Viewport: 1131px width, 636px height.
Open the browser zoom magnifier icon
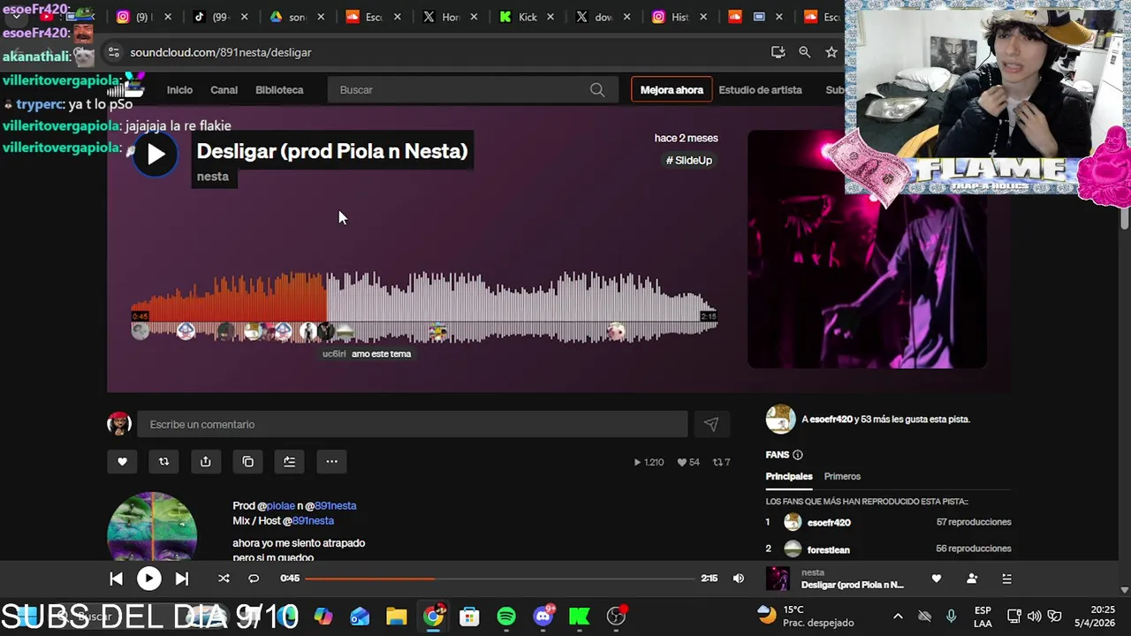(804, 52)
